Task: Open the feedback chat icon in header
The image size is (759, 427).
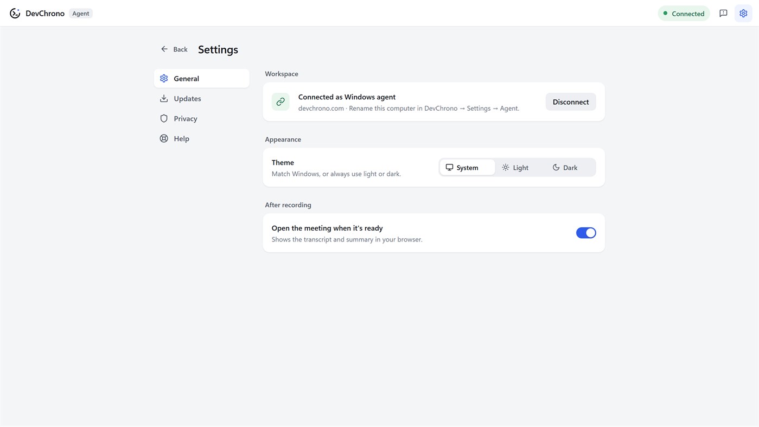Action: pos(723,13)
